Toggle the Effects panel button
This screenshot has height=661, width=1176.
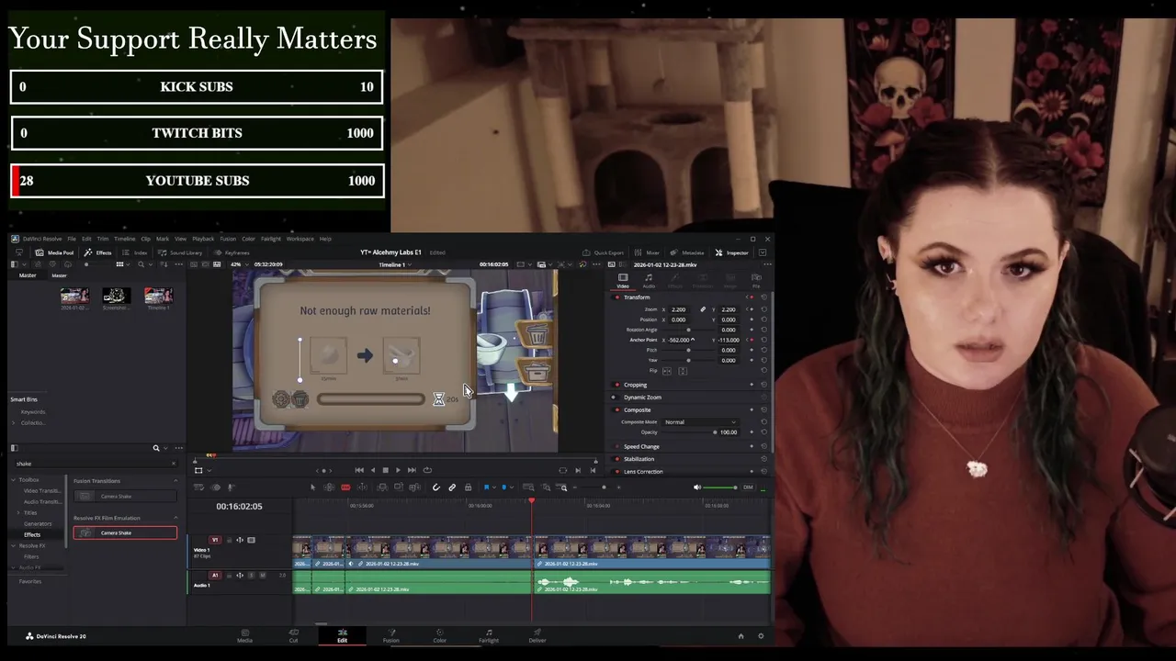(97, 252)
